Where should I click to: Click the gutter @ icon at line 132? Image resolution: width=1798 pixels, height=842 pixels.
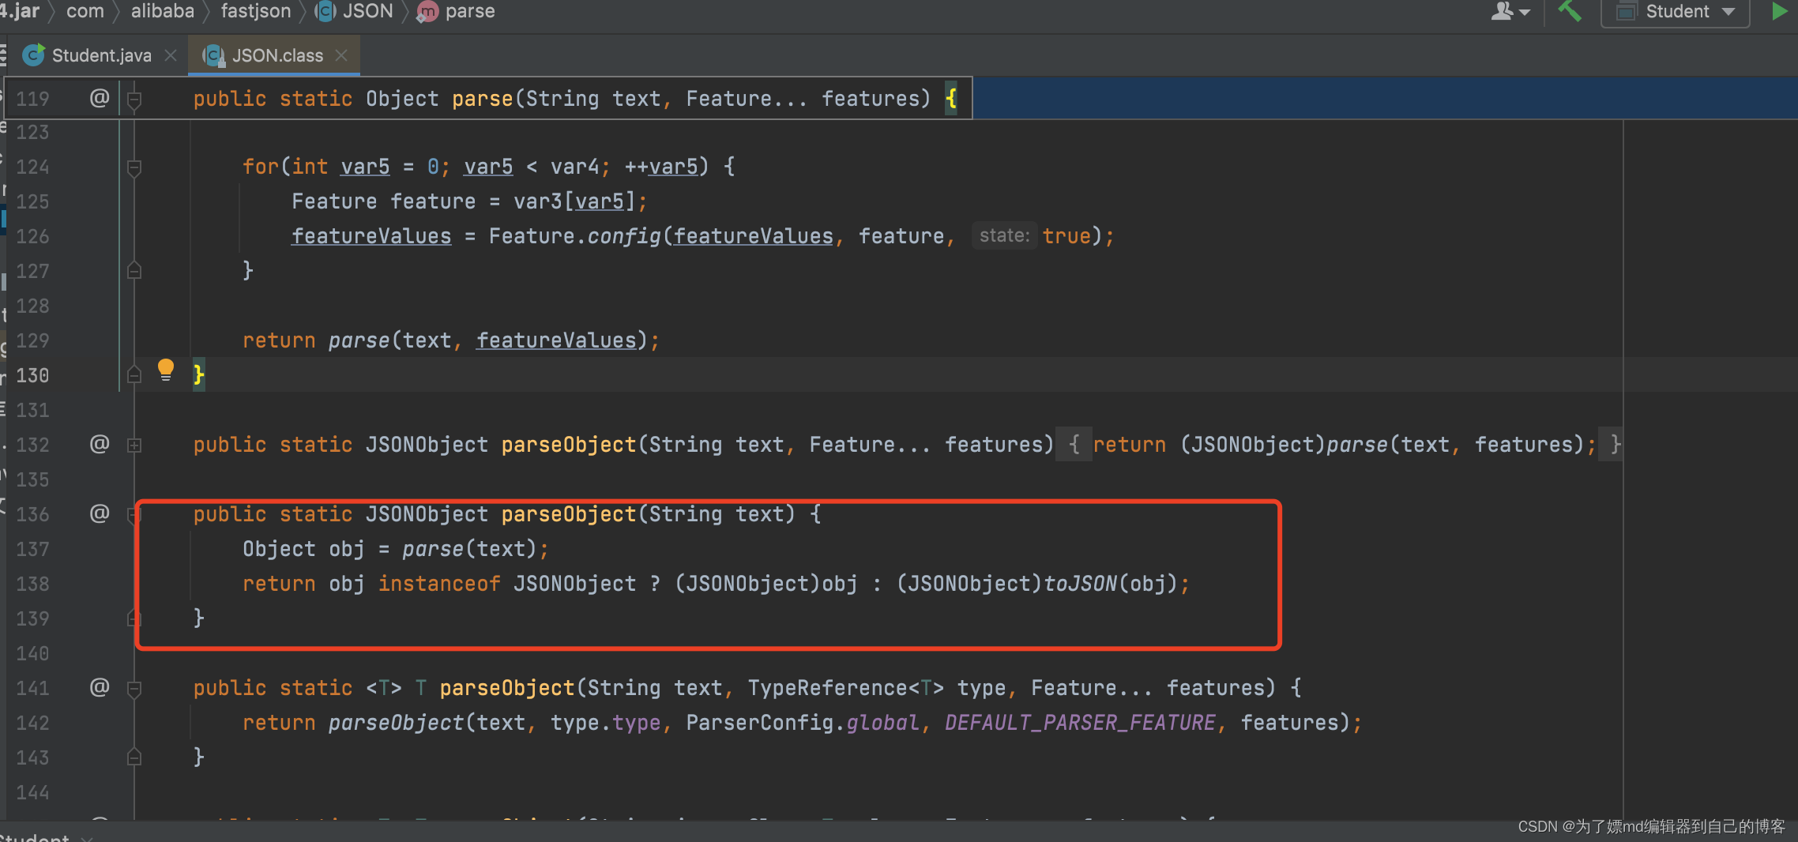99,444
